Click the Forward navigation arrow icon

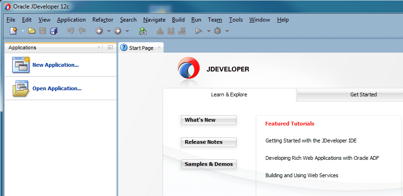(x=118, y=31)
